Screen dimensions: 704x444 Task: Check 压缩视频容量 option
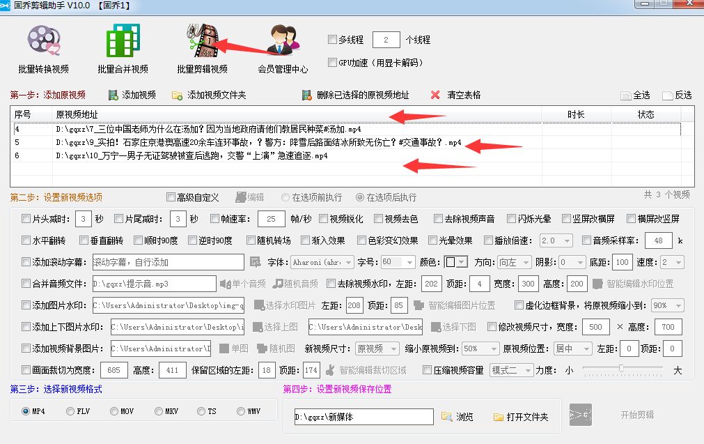point(427,370)
